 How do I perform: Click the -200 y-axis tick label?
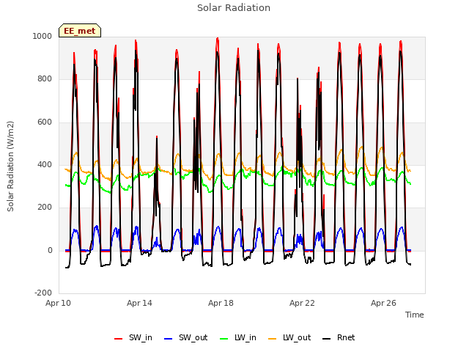(x=43, y=293)
